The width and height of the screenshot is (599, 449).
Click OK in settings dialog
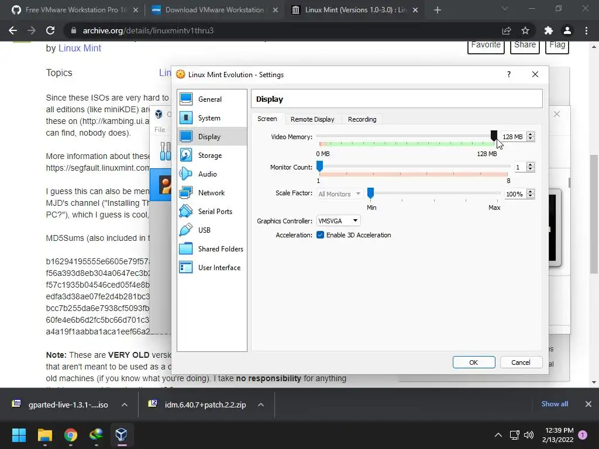pyautogui.click(x=474, y=362)
